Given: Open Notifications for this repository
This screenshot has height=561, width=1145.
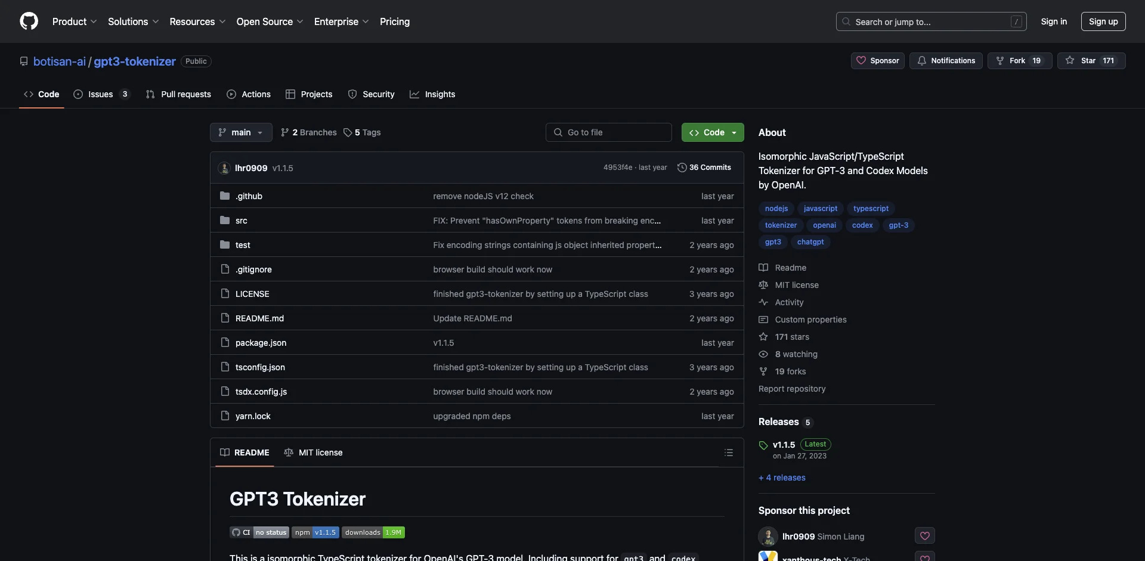Looking at the screenshot, I should click(946, 61).
